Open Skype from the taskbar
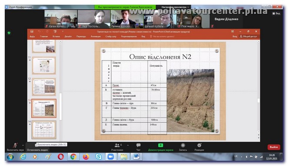Screen dimensions: 288x166 (99, 156)
